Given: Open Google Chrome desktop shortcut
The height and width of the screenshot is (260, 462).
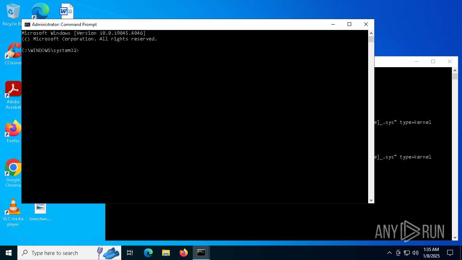Looking at the screenshot, I should pyautogui.click(x=13, y=173).
